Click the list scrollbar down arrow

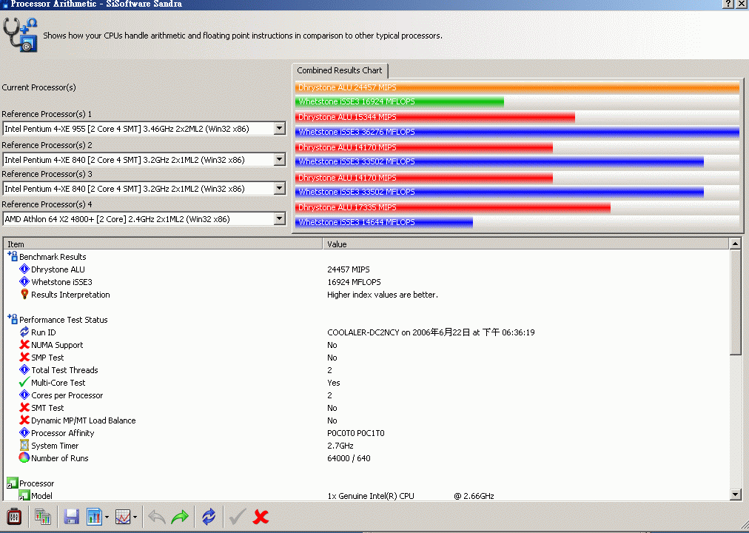[736, 495]
